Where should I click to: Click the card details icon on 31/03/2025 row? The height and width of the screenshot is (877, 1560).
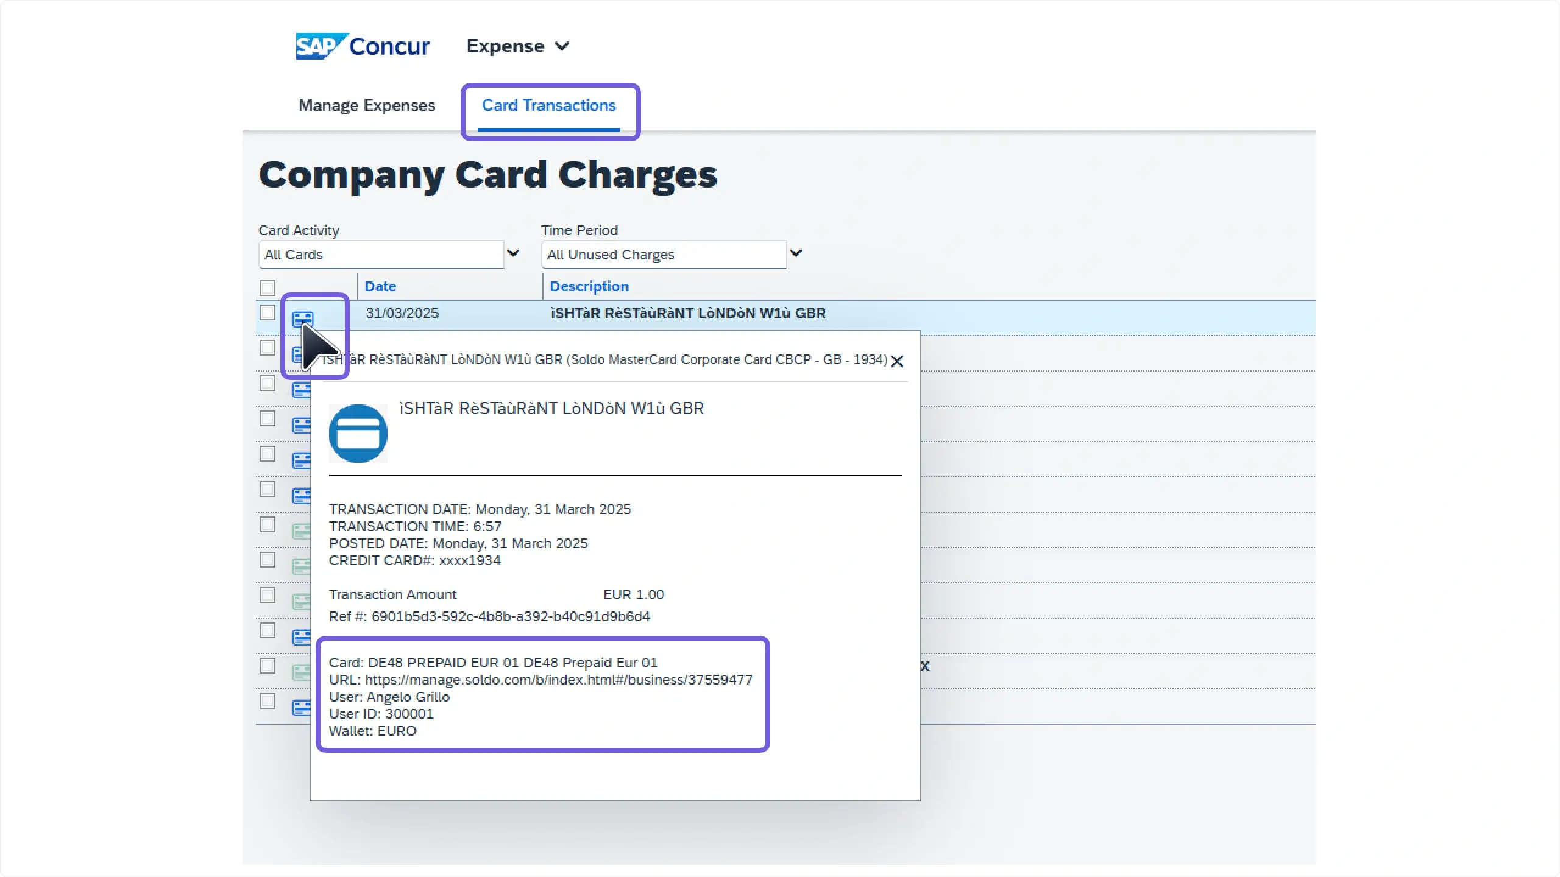(303, 318)
